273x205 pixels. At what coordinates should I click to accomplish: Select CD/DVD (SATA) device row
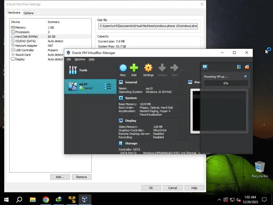[x=50, y=41]
